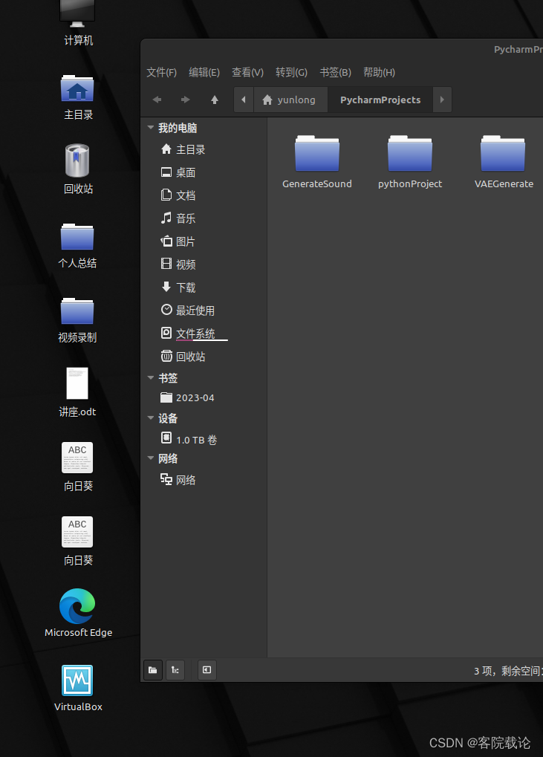
Task: Select the 计算机 desktop icon
Action: coord(78,23)
